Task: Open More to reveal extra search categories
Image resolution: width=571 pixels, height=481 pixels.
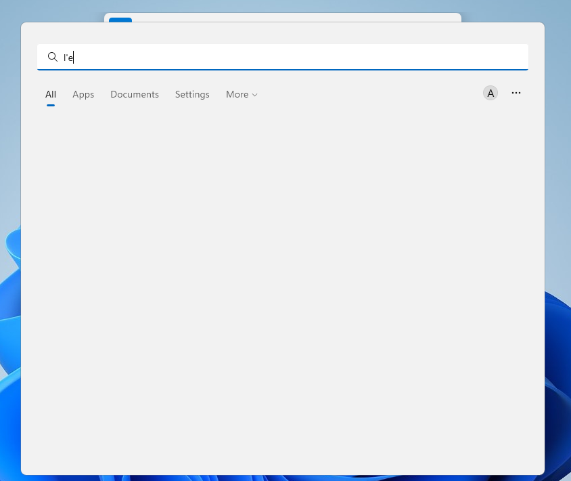Action: pyautogui.click(x=241, y=94)
